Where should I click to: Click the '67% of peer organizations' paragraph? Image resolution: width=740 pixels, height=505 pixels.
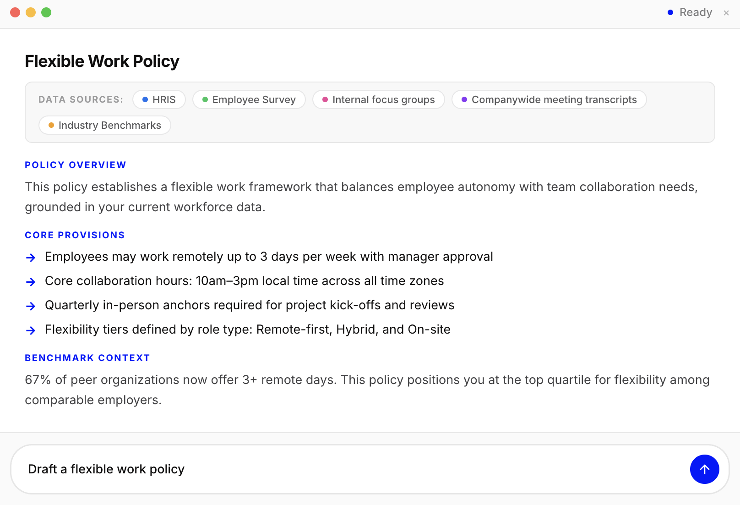tap(367, 390)
